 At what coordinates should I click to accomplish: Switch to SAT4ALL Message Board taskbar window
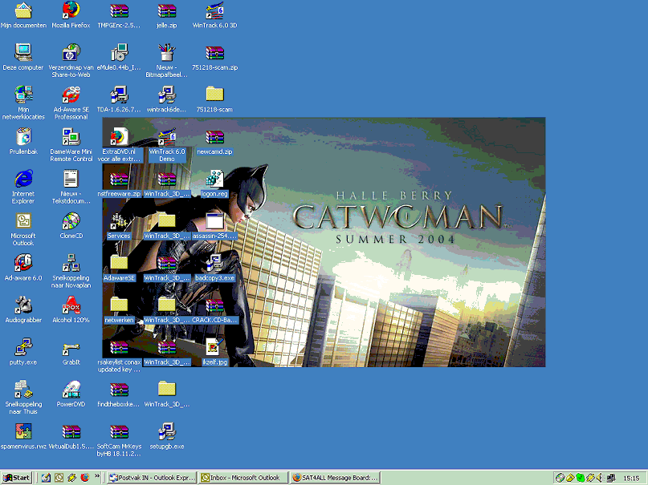pos(335,478)
